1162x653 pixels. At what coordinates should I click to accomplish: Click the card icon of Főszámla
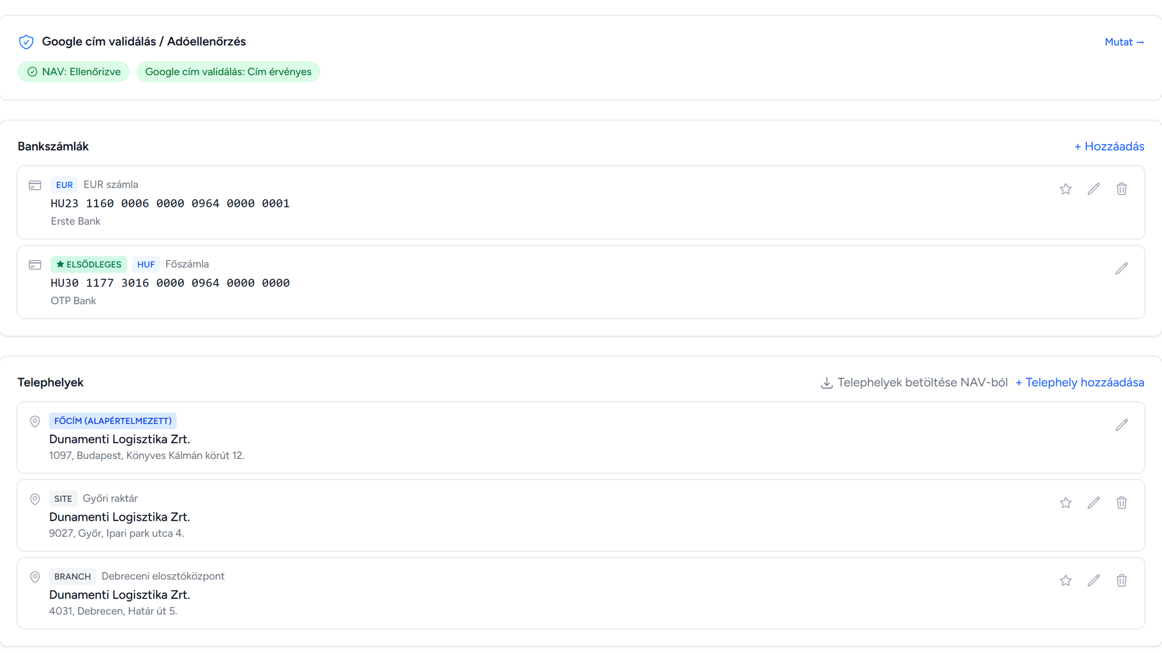(x=35, y=265)
